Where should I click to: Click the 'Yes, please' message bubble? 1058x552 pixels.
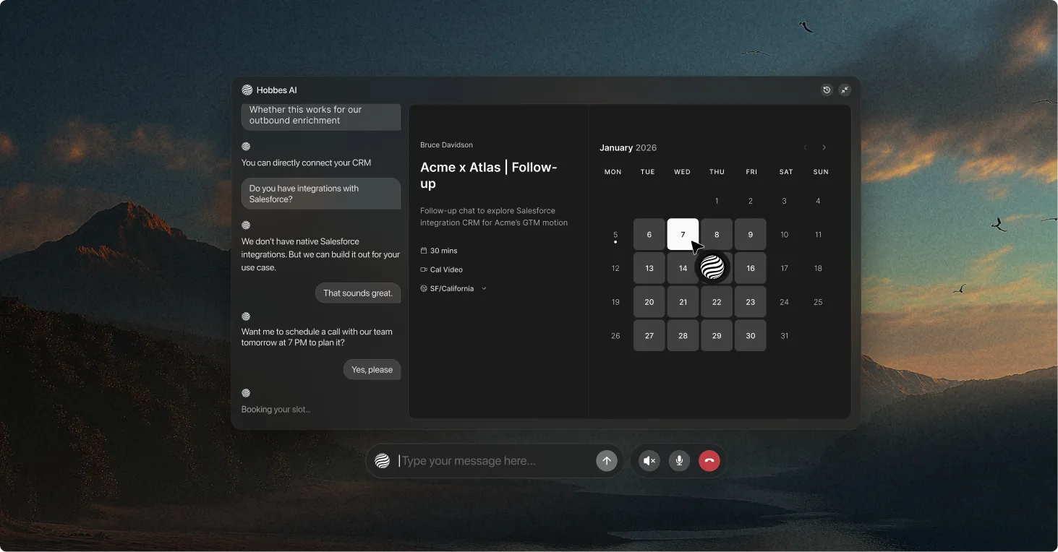click(372, 369)
